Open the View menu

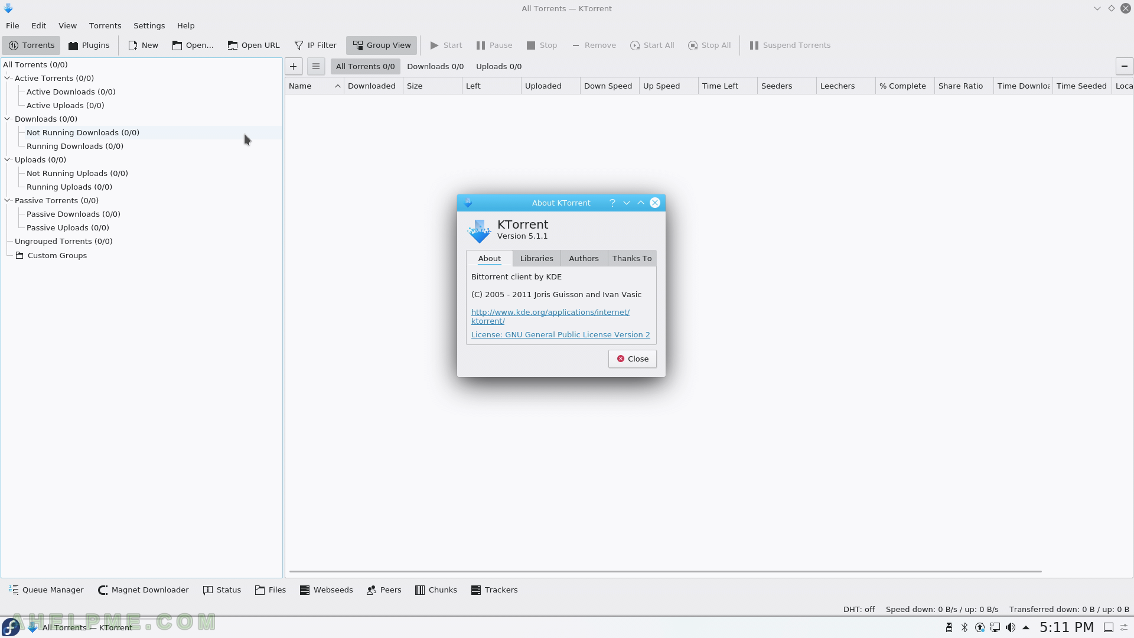[x=67, y=26]
